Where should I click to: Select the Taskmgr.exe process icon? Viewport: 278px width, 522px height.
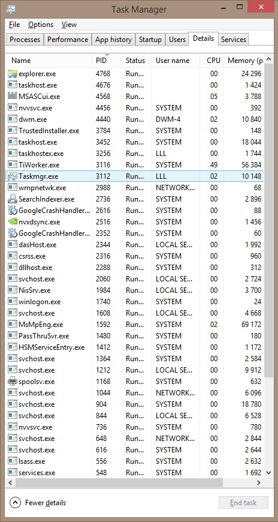[x=13, y=176]
